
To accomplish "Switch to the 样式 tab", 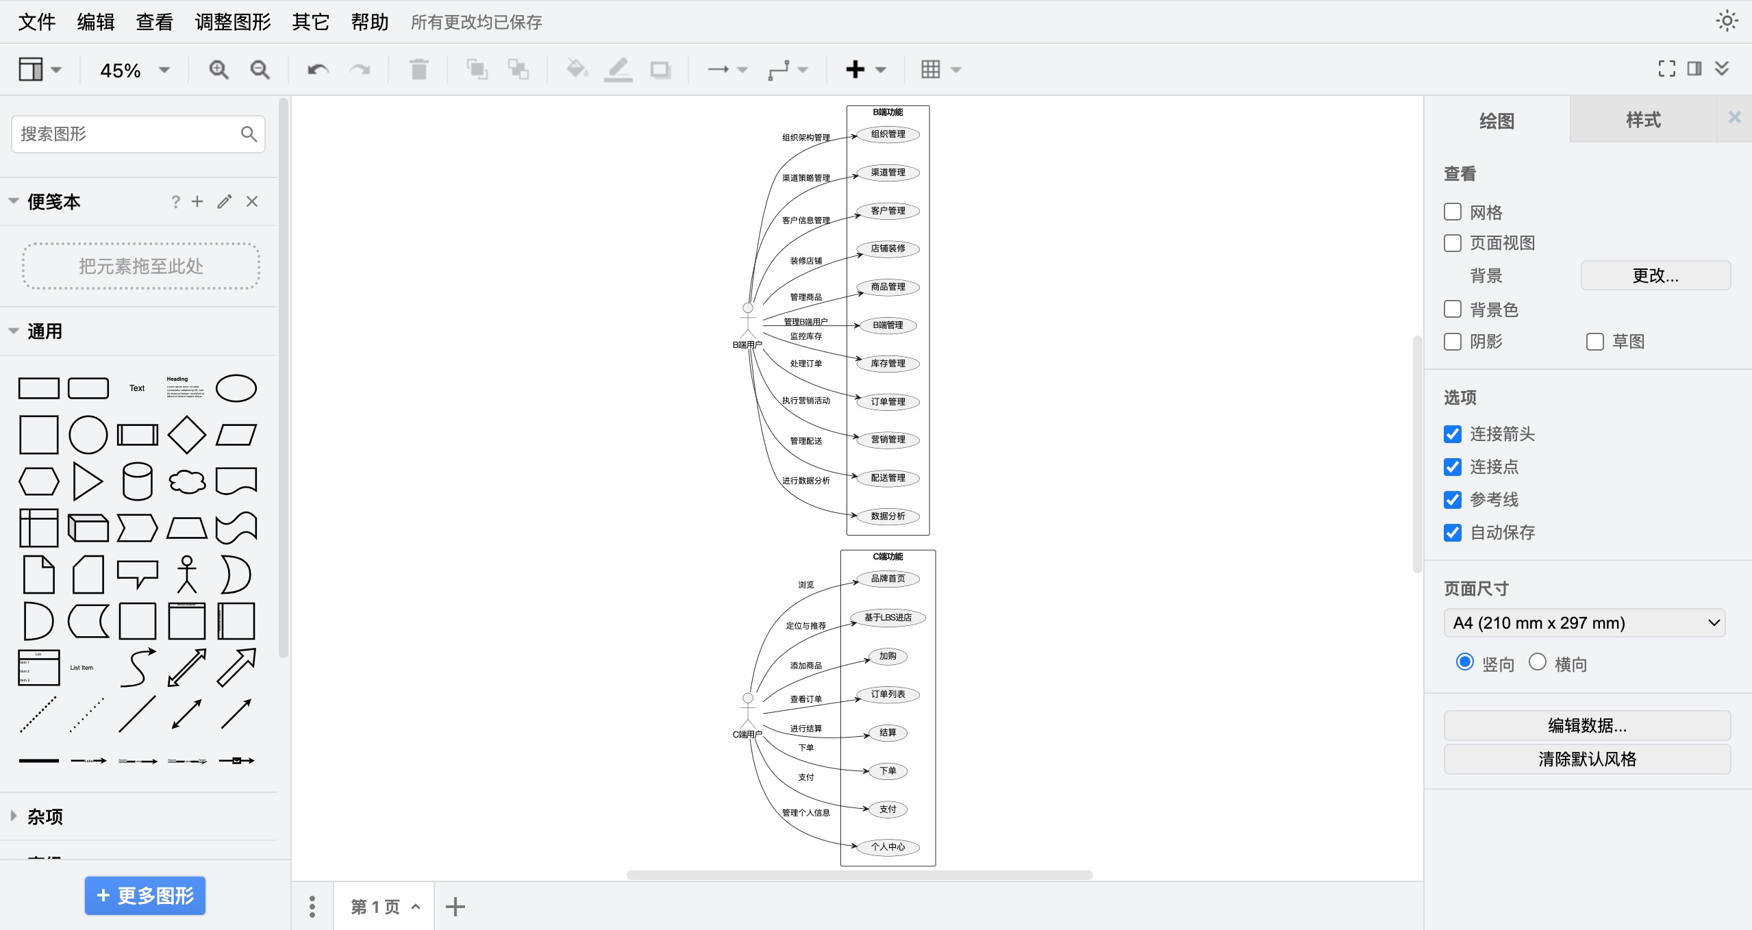I will tap(1643, 120).
